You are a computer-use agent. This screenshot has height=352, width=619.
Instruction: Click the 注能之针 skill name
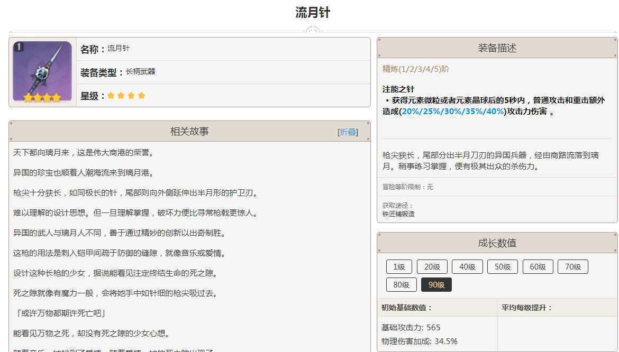(398, 89)
